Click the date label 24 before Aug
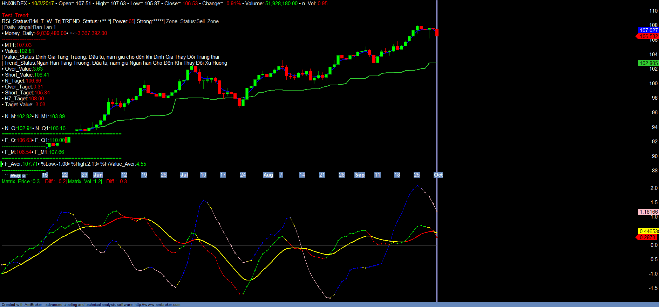The width and height of the screenshot is (659, 307). 243,175
